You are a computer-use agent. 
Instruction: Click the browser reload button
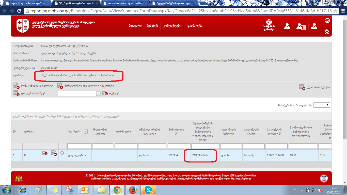pos(19,11)
